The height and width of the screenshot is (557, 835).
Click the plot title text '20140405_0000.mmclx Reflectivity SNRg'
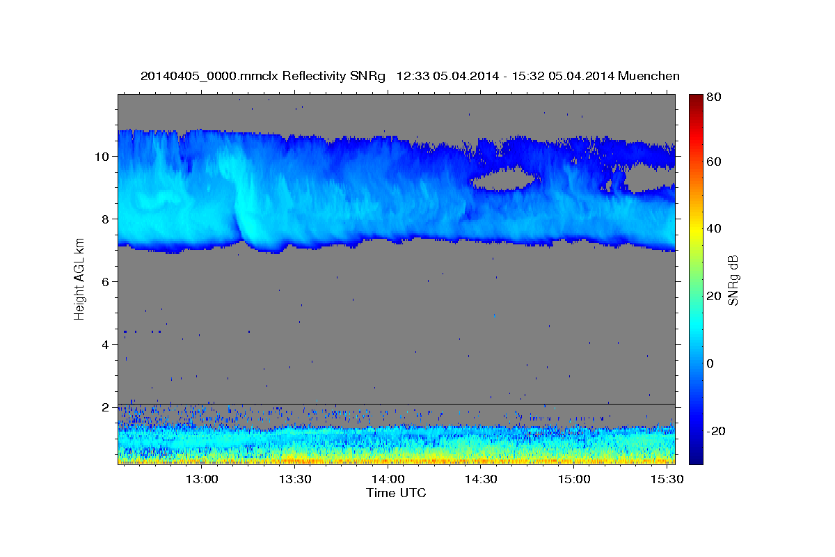click(x=263, y=76)
